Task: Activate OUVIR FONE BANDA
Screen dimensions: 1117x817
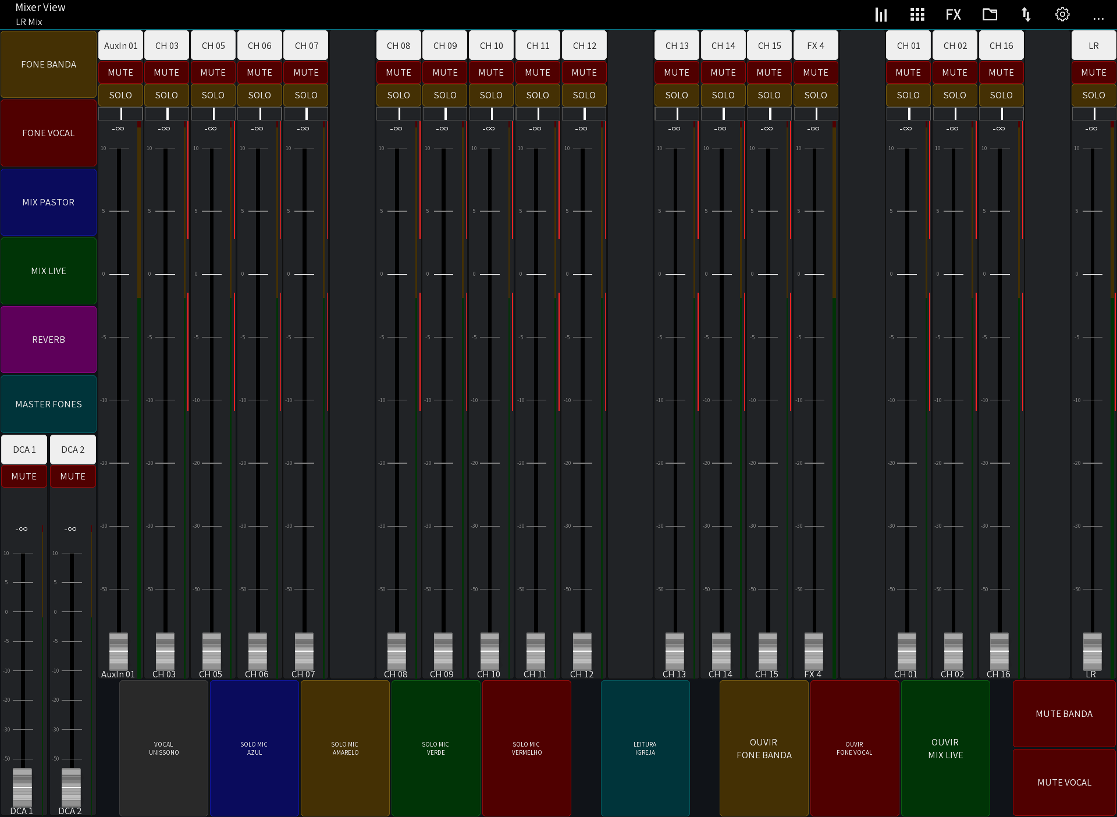Action: point(764,749)
